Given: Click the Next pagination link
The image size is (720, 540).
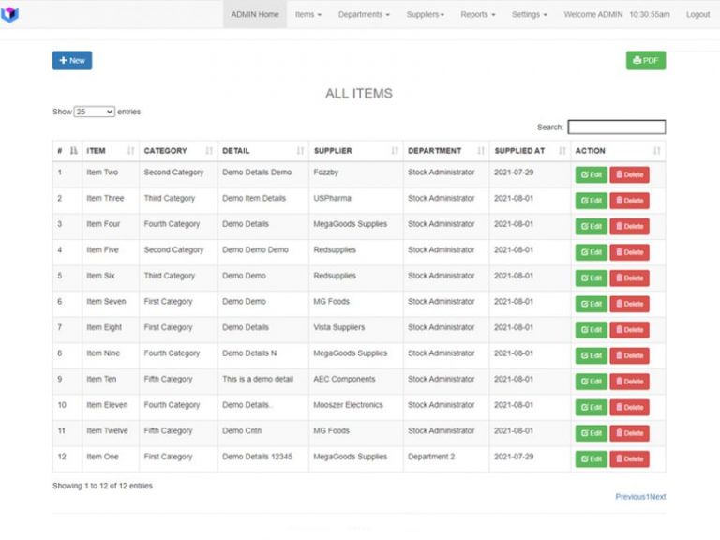Looking at the screenshot, I should tap(658, 497).
